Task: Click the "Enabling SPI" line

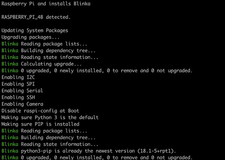Action: [x=18, y=84]
